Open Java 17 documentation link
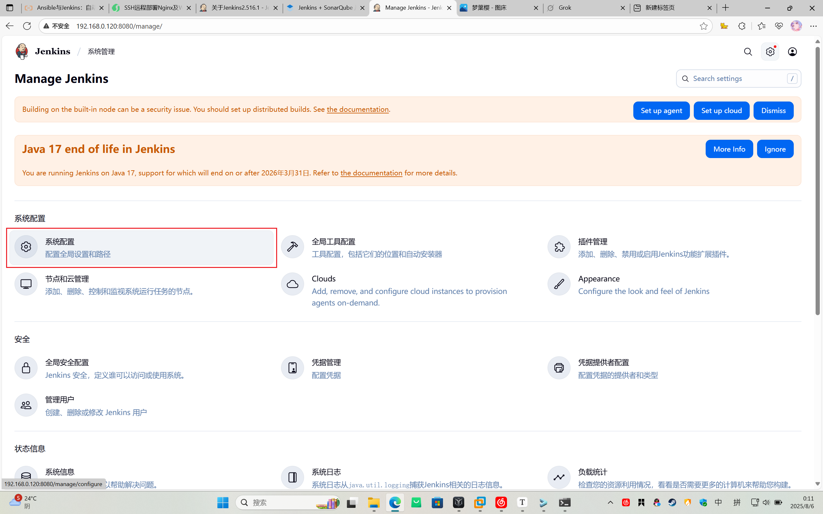 [371, 173]
